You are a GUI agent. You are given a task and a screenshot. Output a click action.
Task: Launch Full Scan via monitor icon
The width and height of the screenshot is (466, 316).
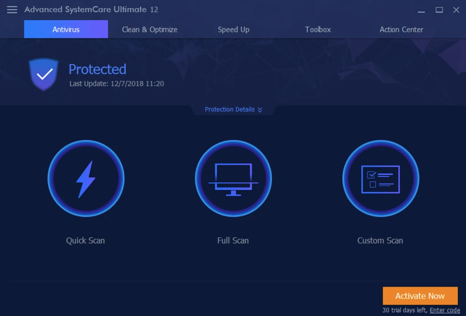233,179
